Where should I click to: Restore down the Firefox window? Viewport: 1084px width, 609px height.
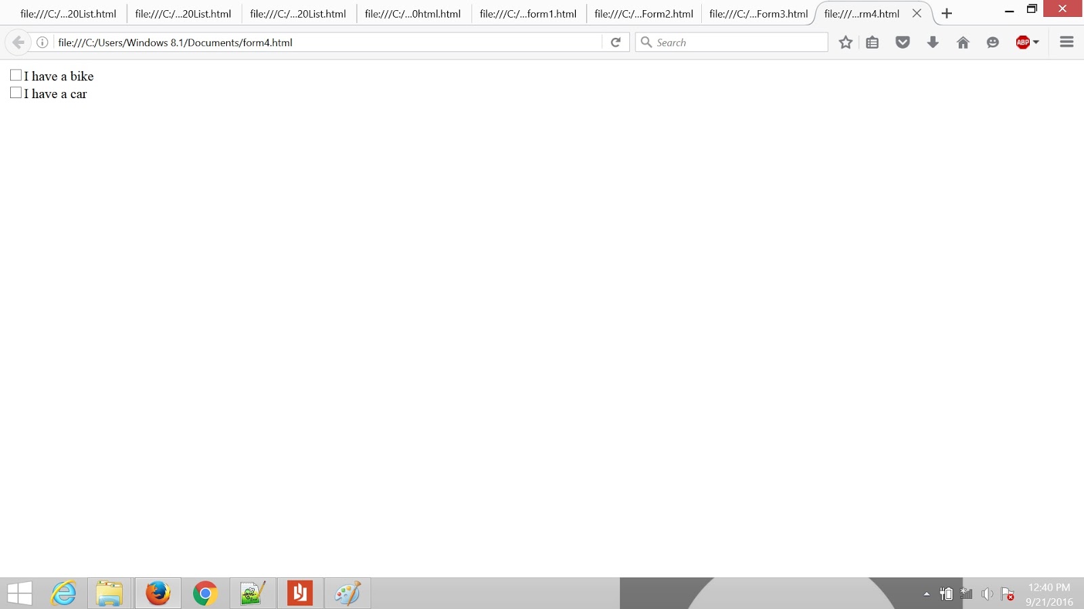[x=1032, y=9]
